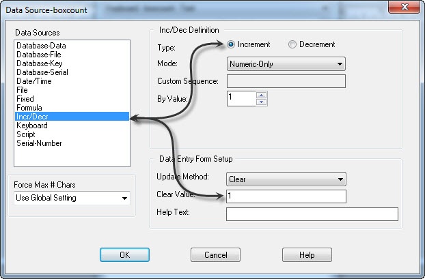Click the Cancel button
The image size is (425, 279).
[215, 254]
